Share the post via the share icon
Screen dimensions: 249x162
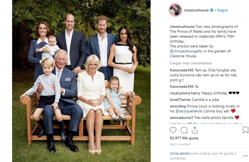pos(195,130)
